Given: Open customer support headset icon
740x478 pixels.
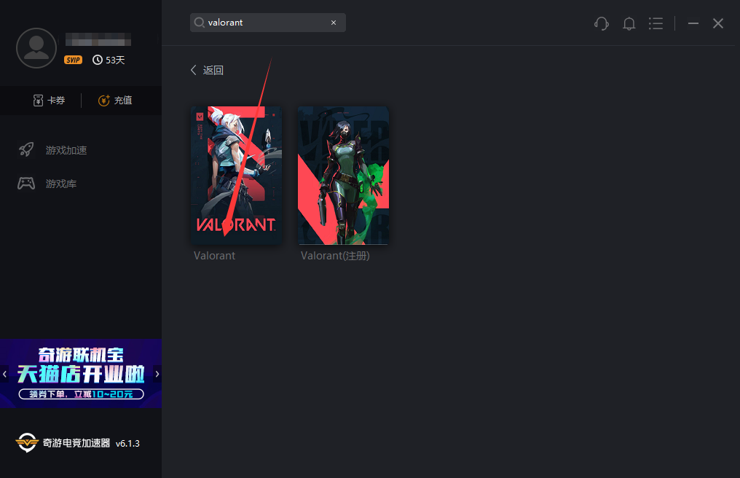Looking at the screenshot, I should coord(602,23).
